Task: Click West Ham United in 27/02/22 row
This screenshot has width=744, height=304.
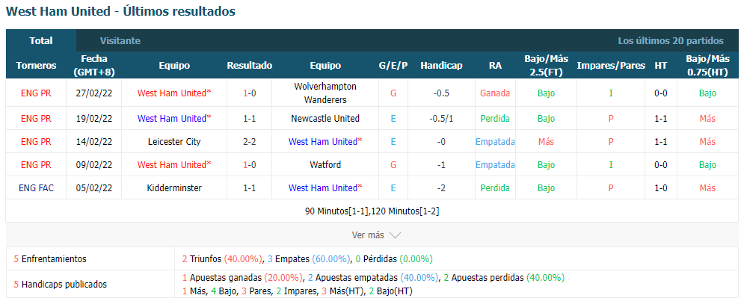Action: (x=174, y=93)
